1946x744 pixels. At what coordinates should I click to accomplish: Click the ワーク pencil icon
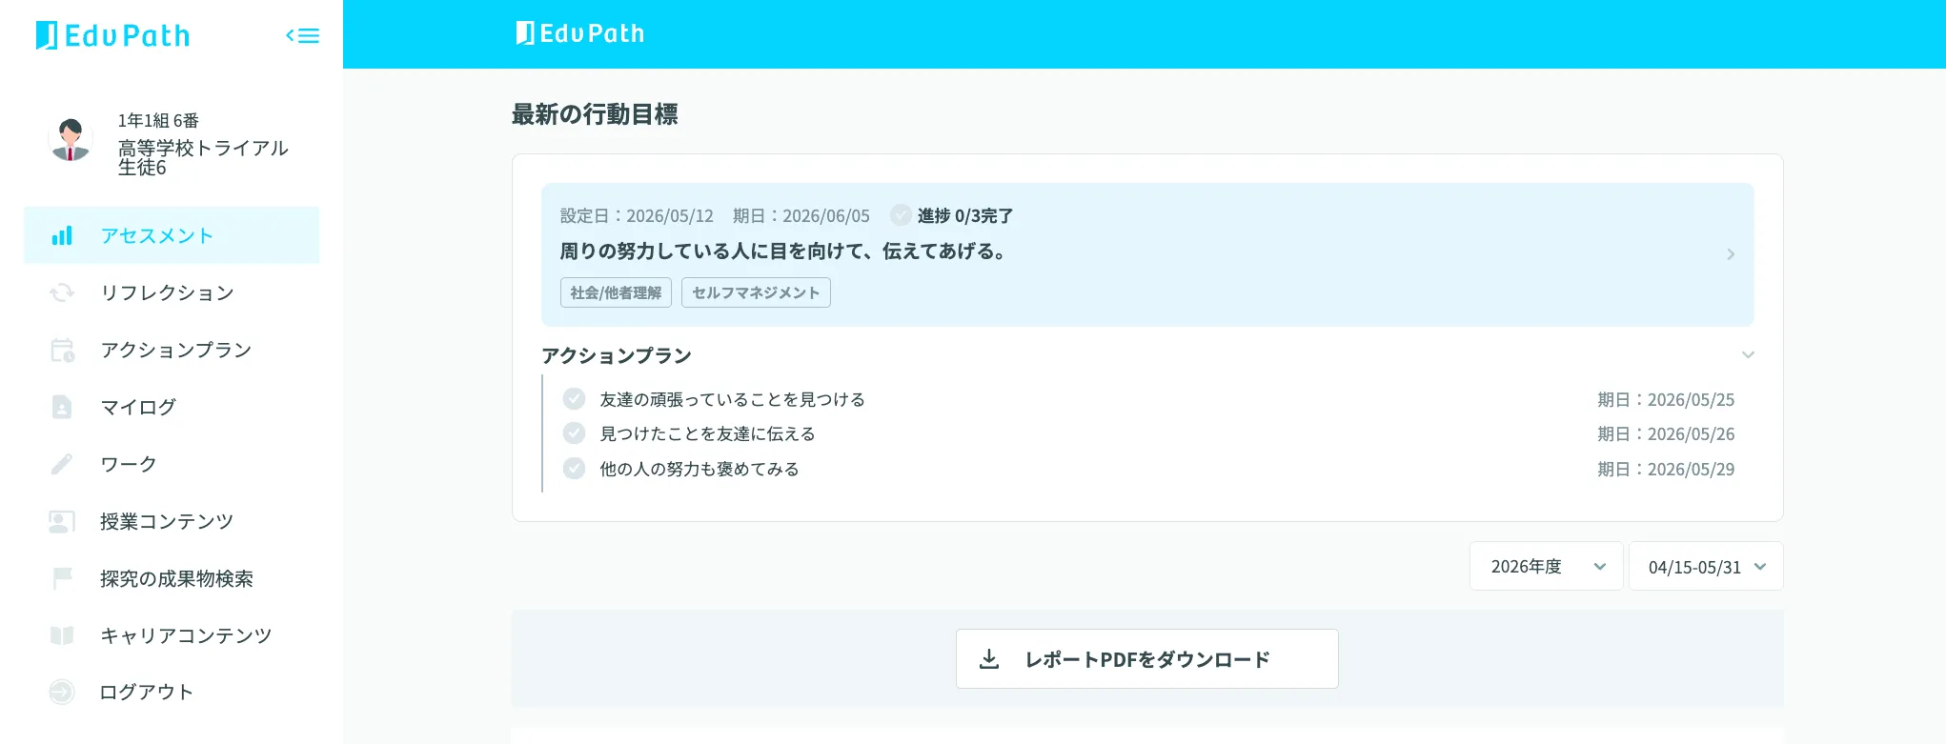62,464
